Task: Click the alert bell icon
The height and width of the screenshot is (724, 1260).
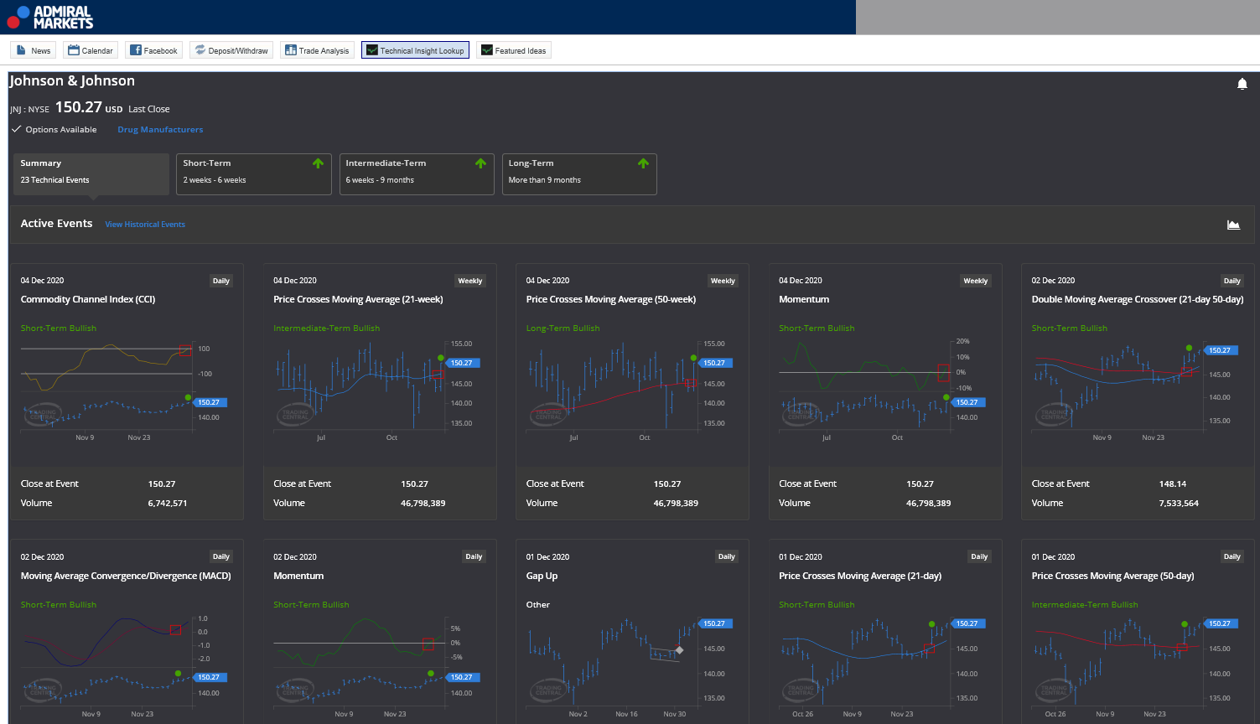Action: (x=1242, y=84)
